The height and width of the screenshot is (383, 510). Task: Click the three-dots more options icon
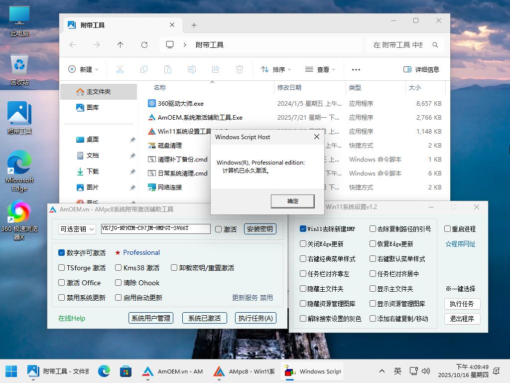coord(356,70)
